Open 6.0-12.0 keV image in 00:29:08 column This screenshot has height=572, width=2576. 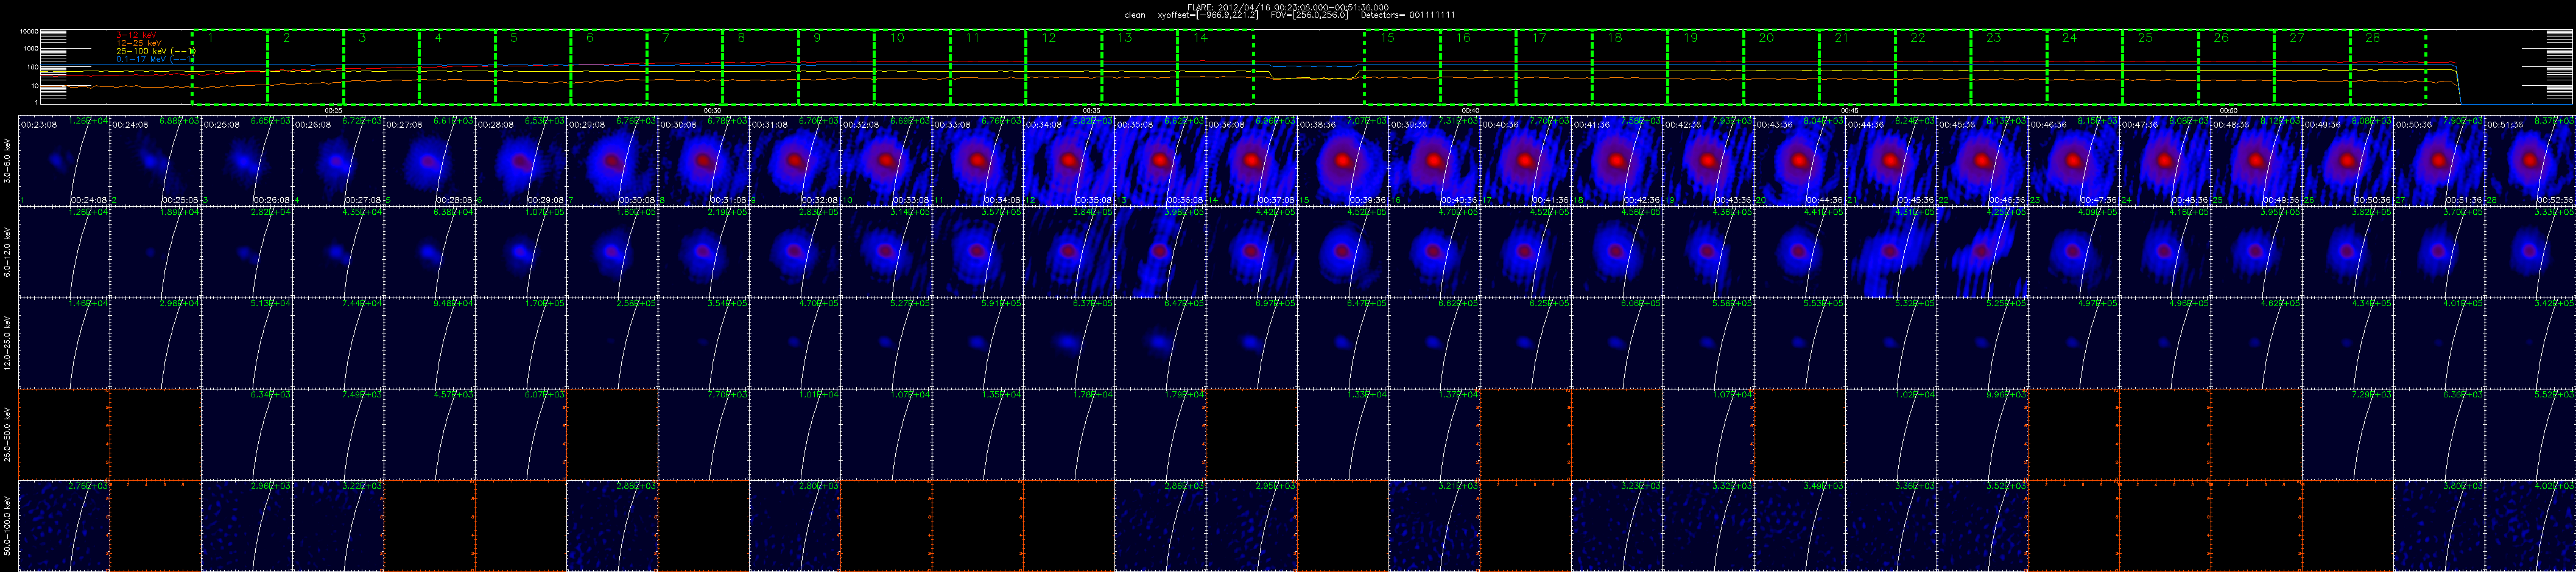[612, 251]
